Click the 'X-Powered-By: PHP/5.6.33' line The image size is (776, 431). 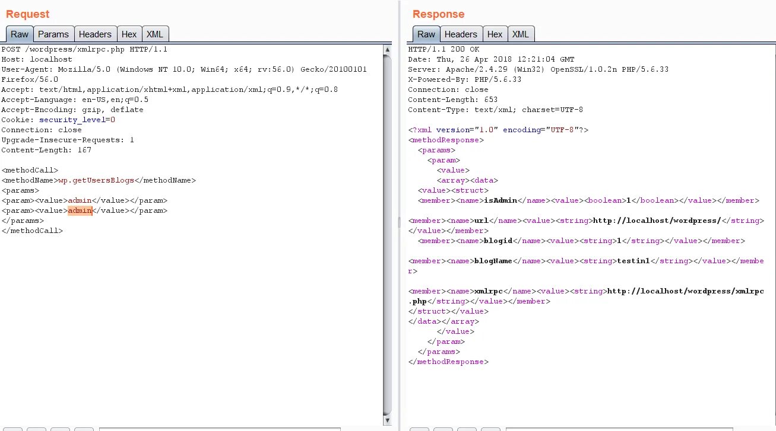pyautogui.click(x=465, y=79)
